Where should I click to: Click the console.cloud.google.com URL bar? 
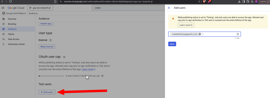(108, 2)
